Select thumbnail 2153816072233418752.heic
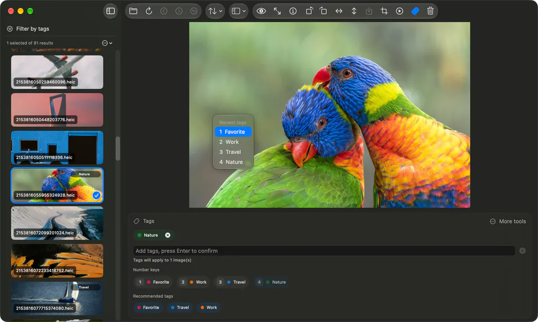Image resolution: width=538 pixels, height=322 pixels. [57, 260]
